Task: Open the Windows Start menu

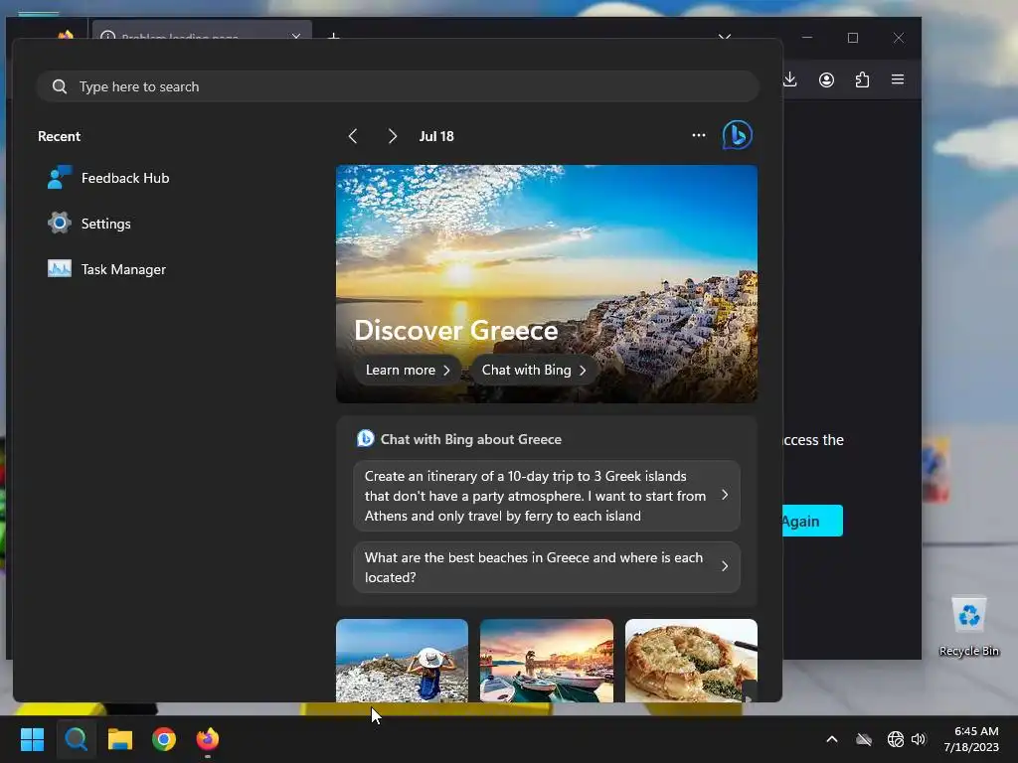Action: (32, 739)
